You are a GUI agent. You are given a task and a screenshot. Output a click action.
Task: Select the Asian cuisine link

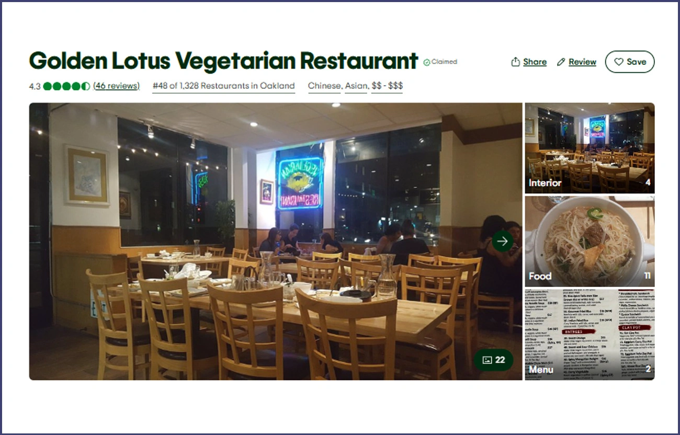tap(356, 86)
